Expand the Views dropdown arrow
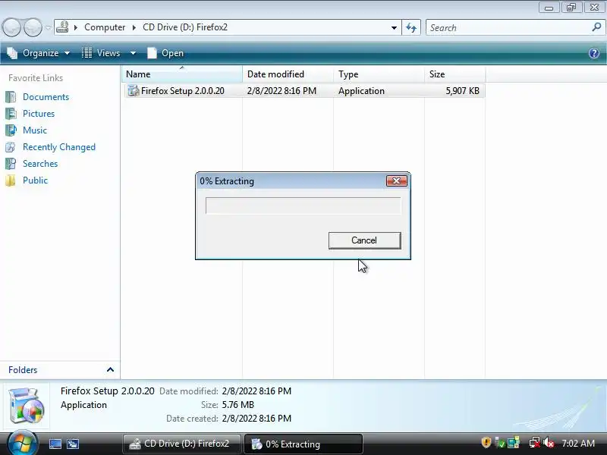This screenshot has height=455, width=607. pos(133,53)
